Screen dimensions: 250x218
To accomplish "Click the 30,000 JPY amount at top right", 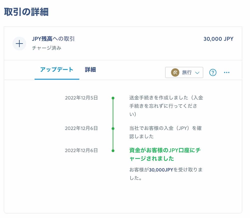I will [219, 39].
